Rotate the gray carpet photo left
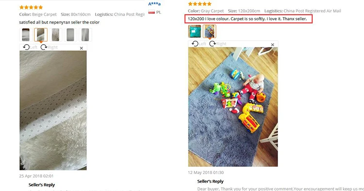 tap(199, 44)
